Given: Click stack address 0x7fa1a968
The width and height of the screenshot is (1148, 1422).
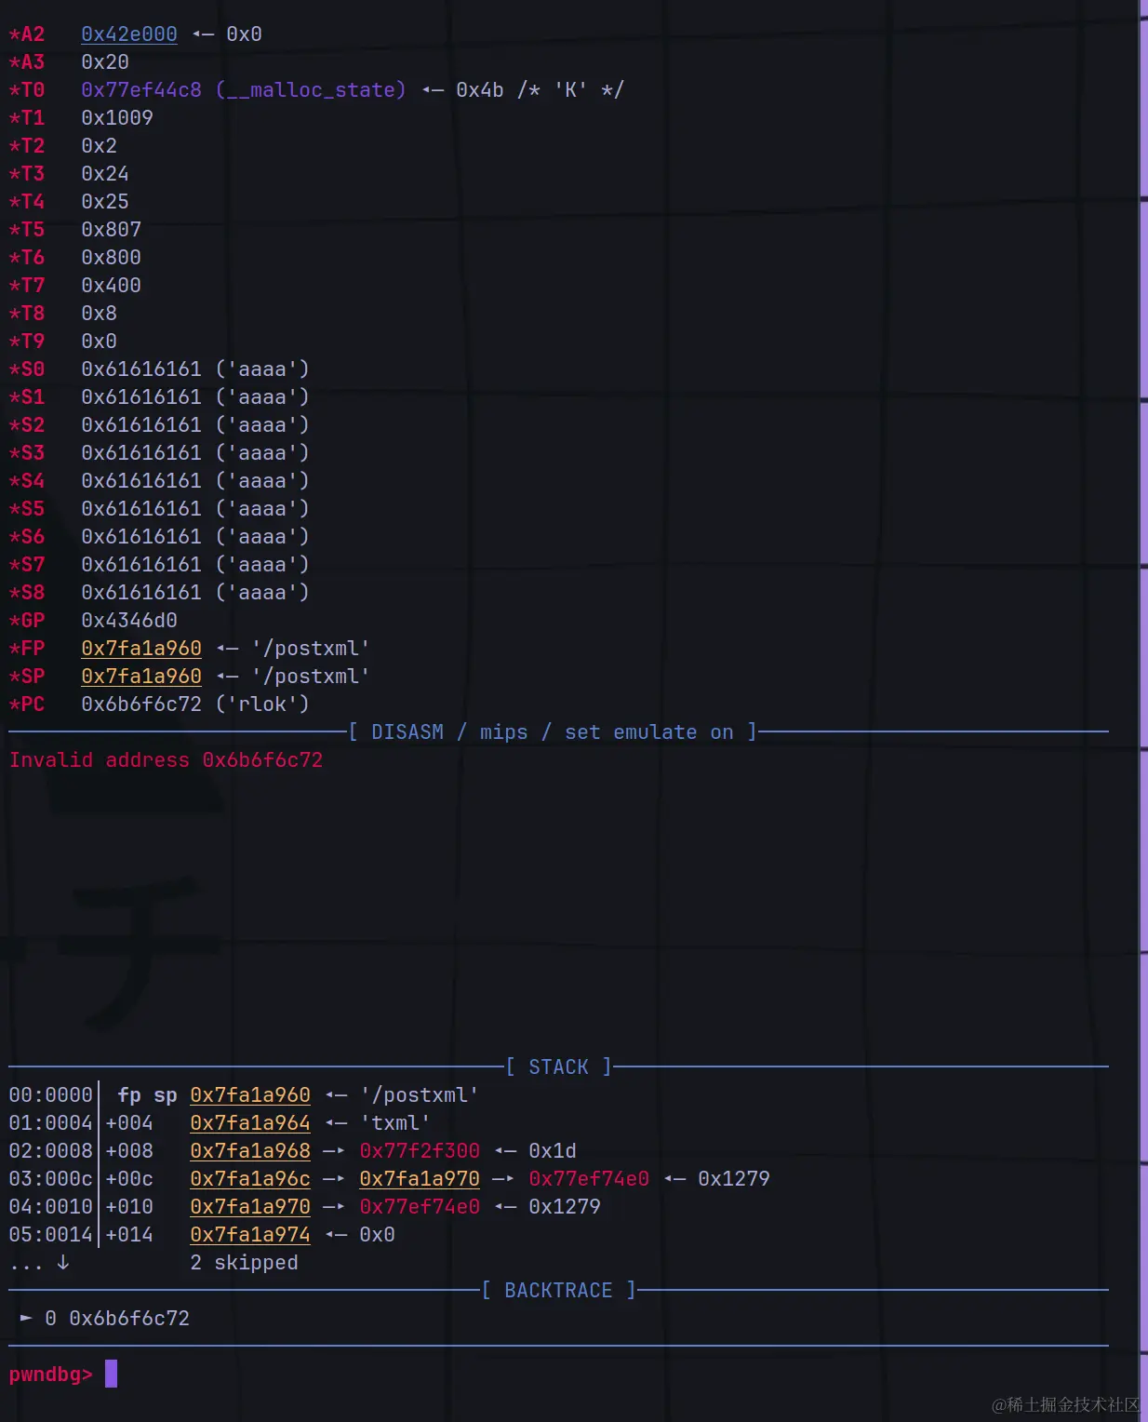Looking at the screenshot, I should [250, 1151].
